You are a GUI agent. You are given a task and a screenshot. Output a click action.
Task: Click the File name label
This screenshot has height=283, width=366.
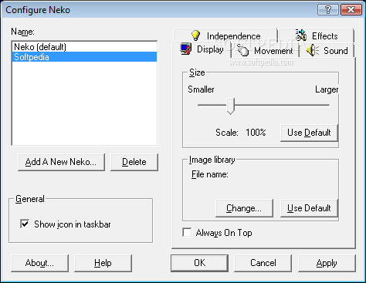coord(210,174)
